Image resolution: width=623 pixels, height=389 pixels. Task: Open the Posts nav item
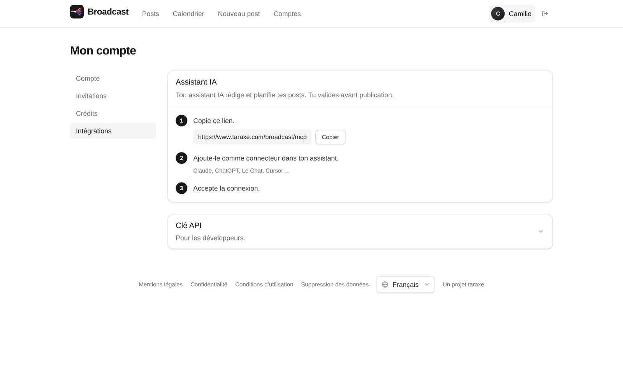[x=151, y=14]
